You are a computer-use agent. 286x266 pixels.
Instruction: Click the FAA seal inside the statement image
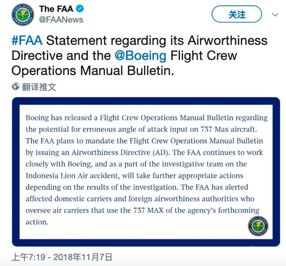coord(258,226)
